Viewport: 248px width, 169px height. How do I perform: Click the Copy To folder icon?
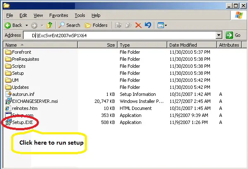pos(128,25)
